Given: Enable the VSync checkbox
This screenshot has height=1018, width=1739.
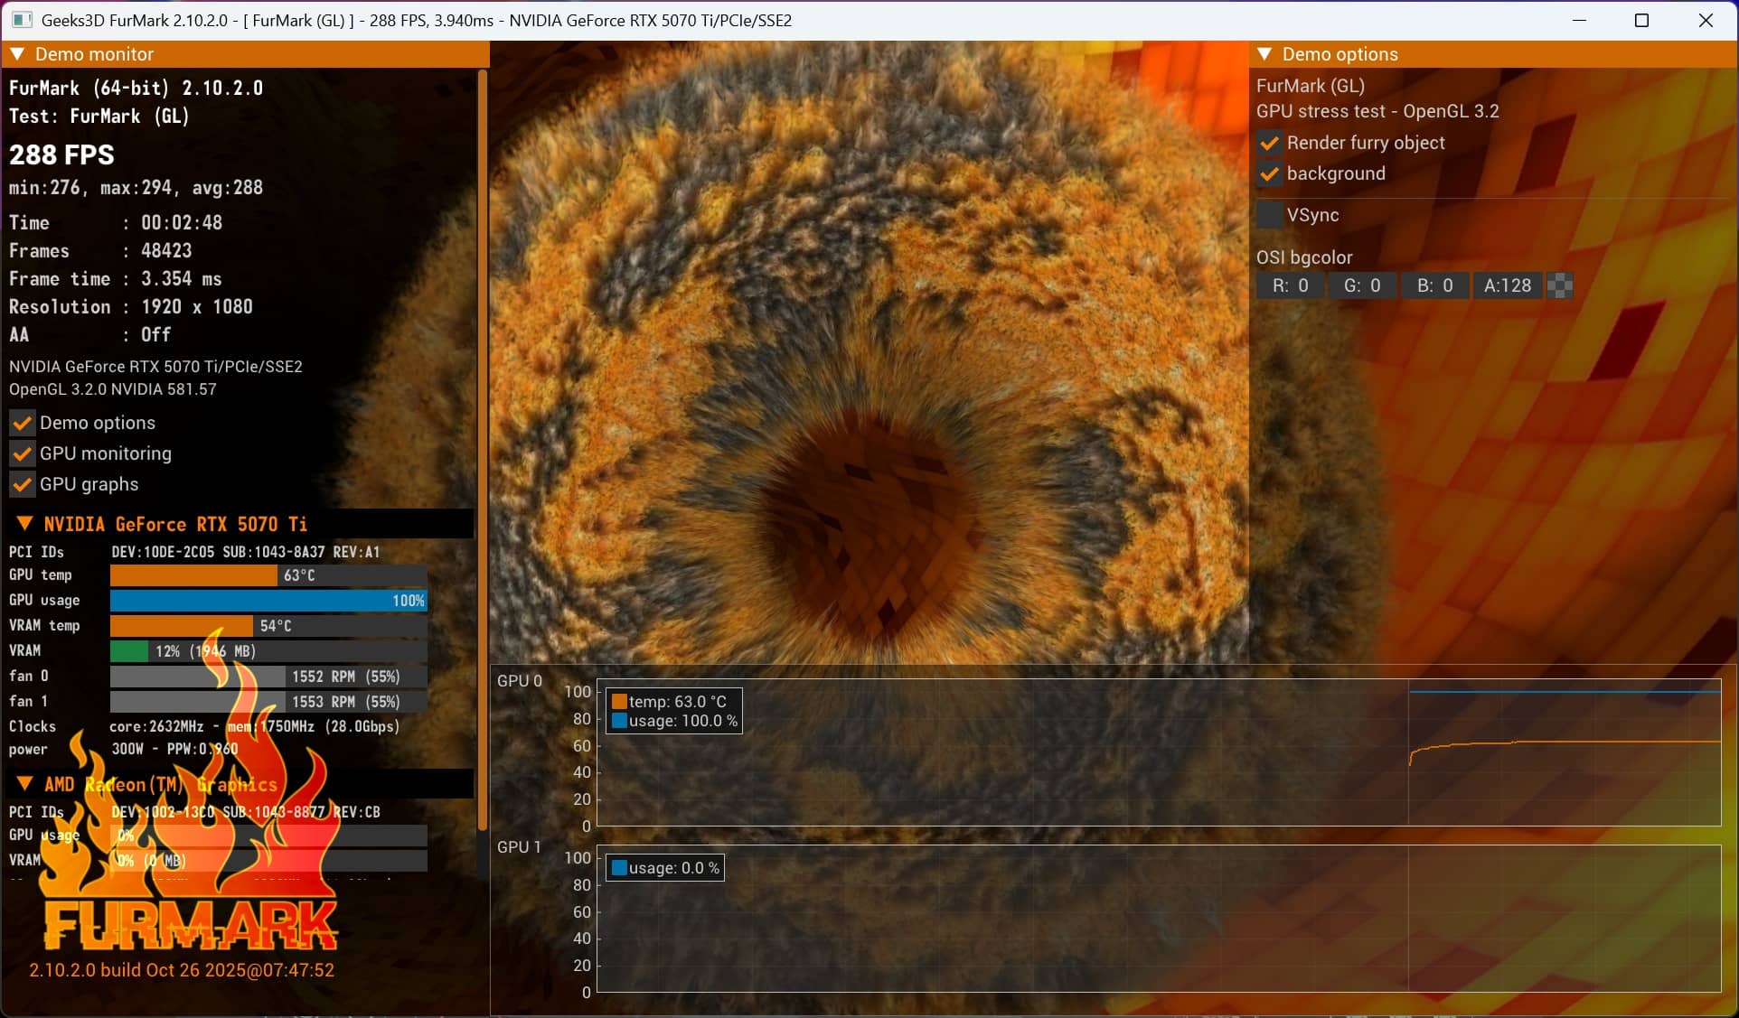Looking at the screenshot, I should (x=1270, y=215).
